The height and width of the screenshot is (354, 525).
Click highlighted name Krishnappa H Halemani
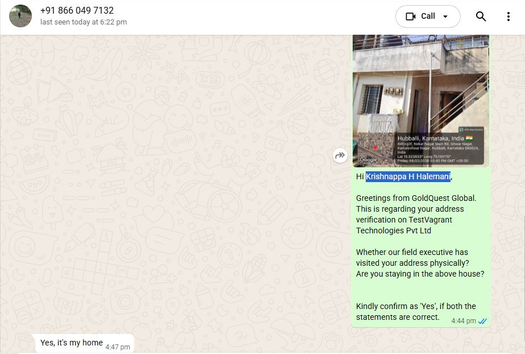(408, 176)
